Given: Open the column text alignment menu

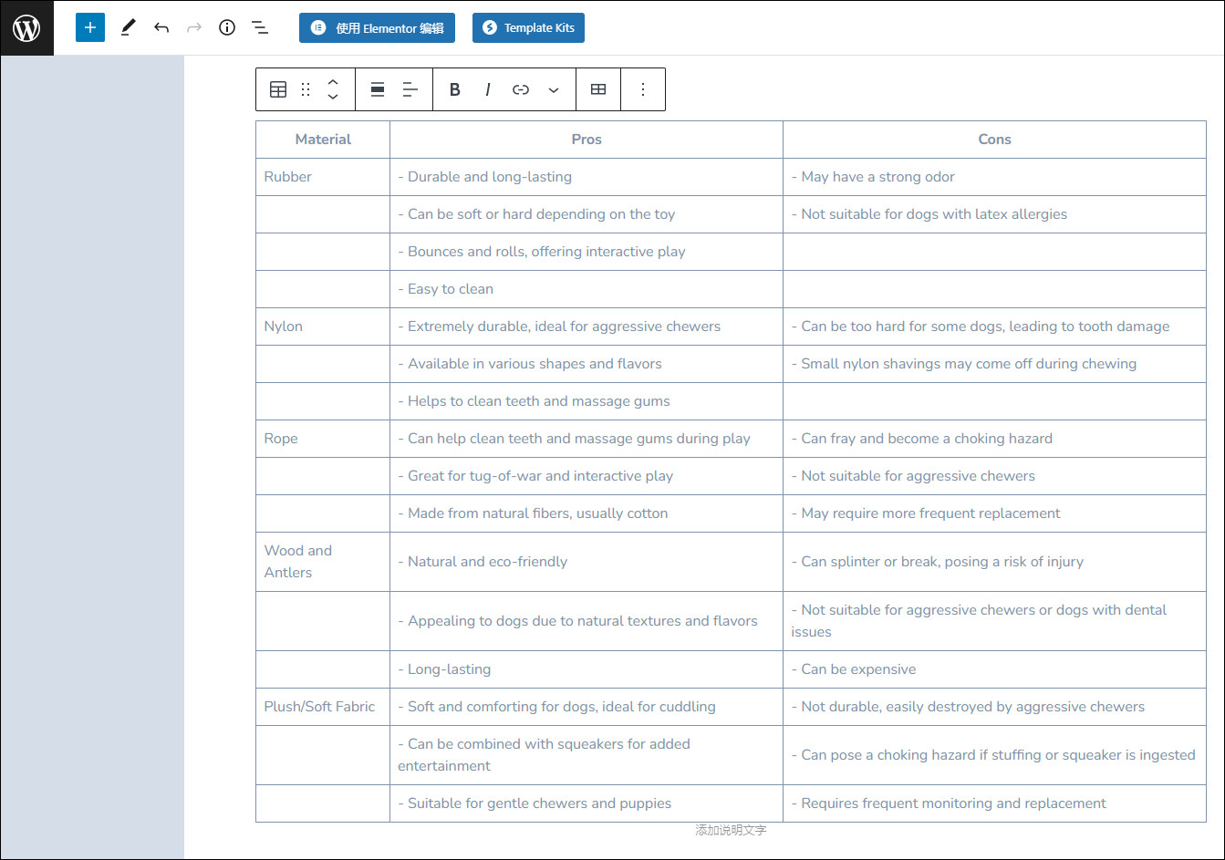Looking at the screenshot, I should 410,89.
